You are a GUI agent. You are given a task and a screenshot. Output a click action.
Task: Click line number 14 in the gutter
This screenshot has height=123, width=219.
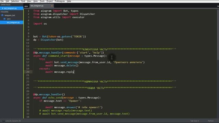pos(28,53)
